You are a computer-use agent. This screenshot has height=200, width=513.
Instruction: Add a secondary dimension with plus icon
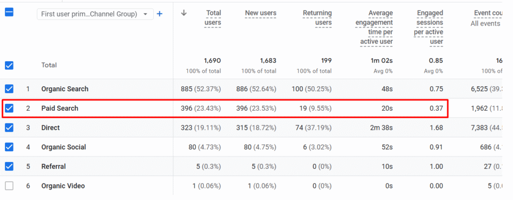click(160, 14)
